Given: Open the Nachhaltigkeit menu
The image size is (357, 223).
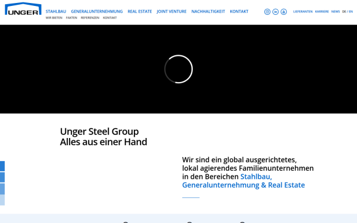Looking at the screenshot, I should [208, 11].
